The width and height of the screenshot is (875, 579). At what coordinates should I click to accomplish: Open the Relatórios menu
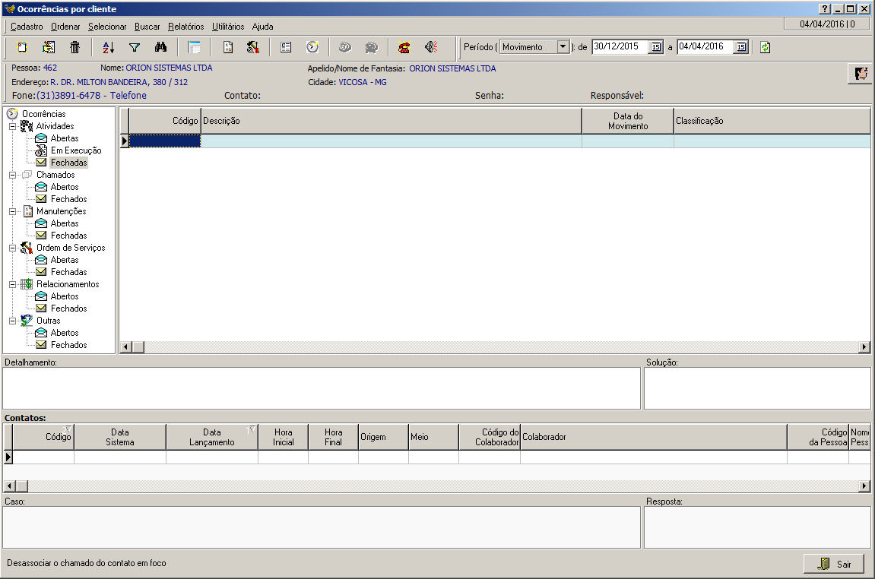point(186,27)
